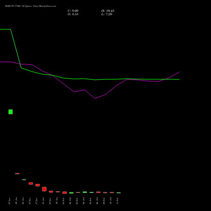Select the 05 Feb date label
Screen dimensions: 211x211
coord(90,201)
